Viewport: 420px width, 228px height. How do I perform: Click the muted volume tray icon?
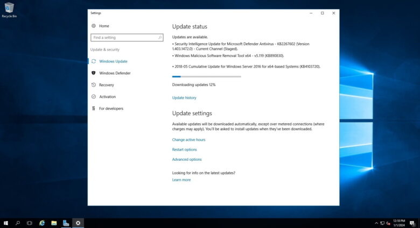tap(388, 223)
